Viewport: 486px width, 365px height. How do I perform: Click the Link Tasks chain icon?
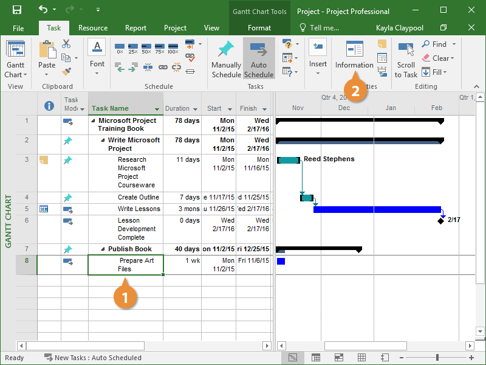tap(162, 68)
